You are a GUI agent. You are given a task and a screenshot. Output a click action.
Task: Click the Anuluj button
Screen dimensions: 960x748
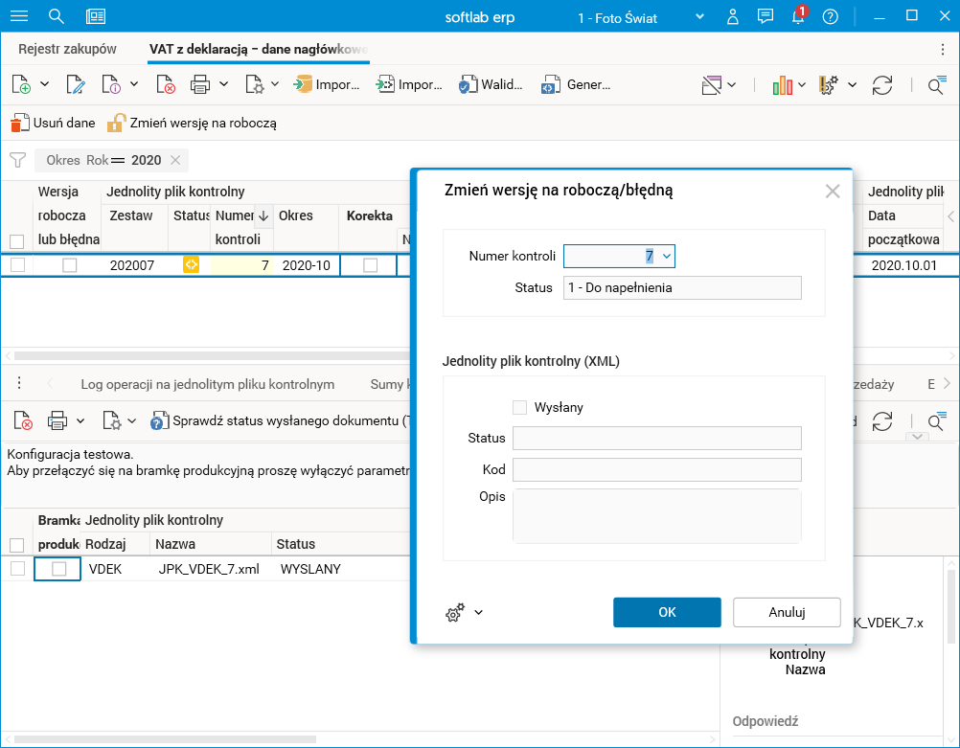787,612
